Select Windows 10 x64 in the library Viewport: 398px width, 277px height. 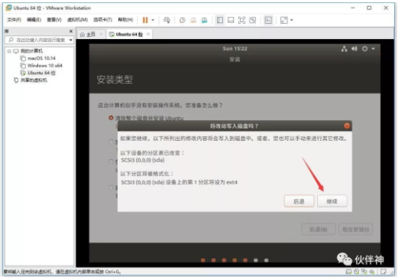tap(45, 66)
